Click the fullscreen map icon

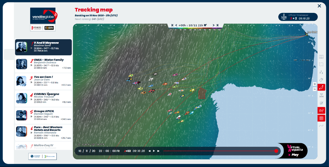coord(321,57)
